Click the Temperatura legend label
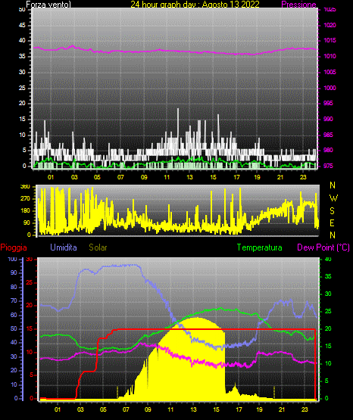This screenshot has width=353, height=420. point(260,247)
